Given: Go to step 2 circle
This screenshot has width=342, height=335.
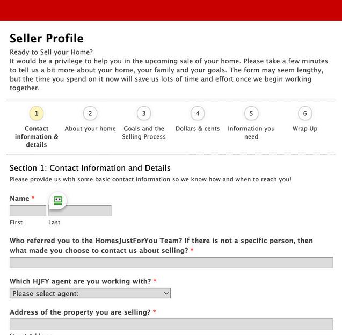Looking at the screenshot, I should (90, 113).
